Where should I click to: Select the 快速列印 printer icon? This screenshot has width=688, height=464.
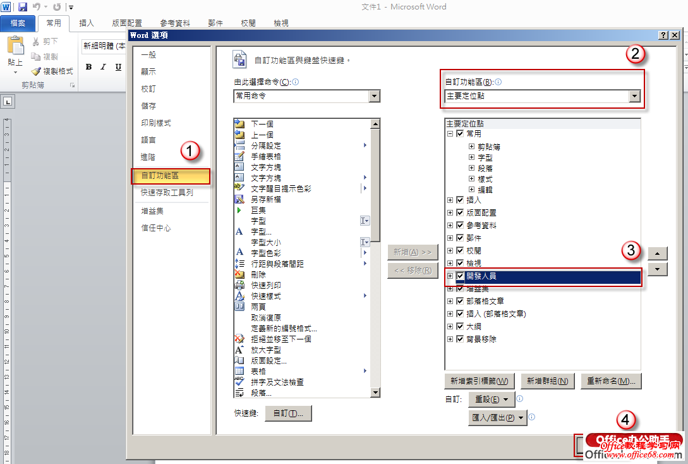239,285
